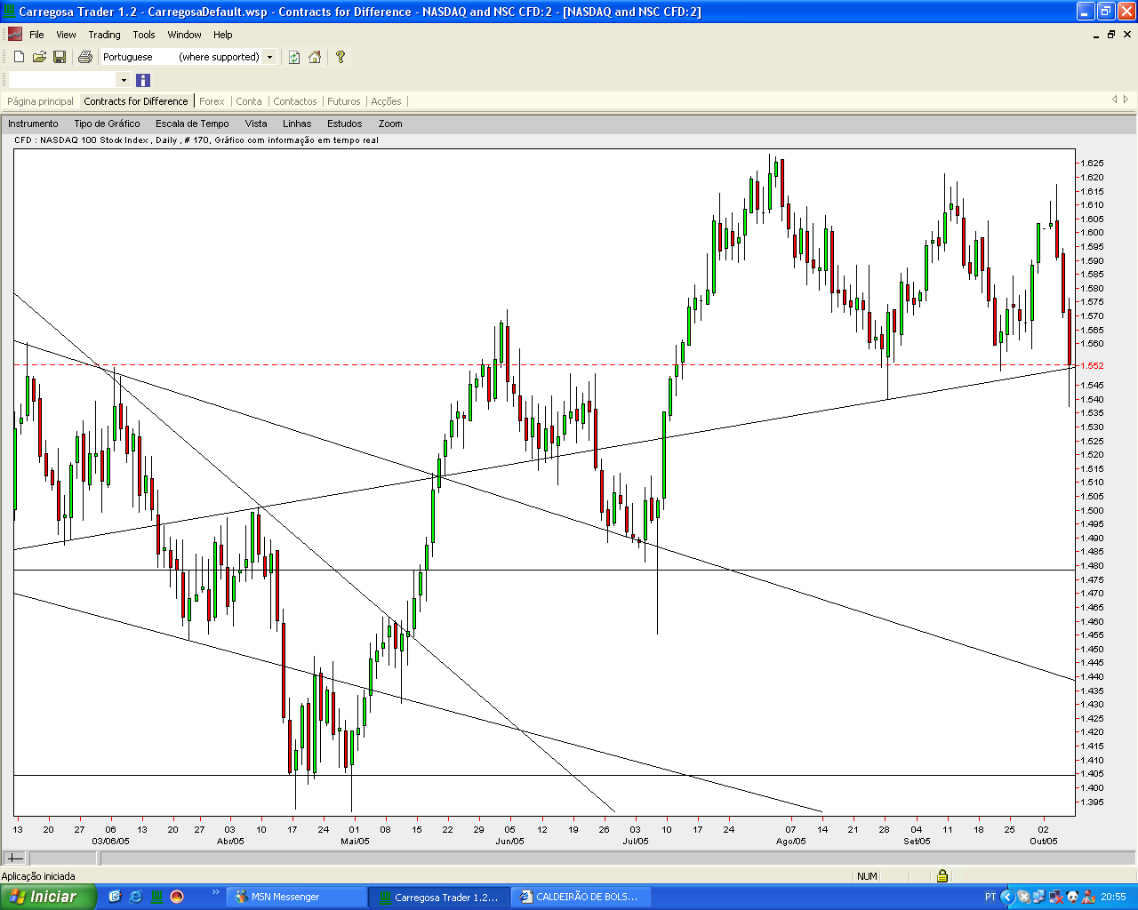Click the Carregosa app icon beside File

14,35
